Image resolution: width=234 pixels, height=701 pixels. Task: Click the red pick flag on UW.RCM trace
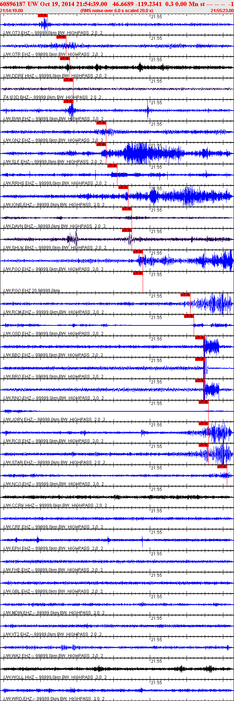(x=185, y=295)
